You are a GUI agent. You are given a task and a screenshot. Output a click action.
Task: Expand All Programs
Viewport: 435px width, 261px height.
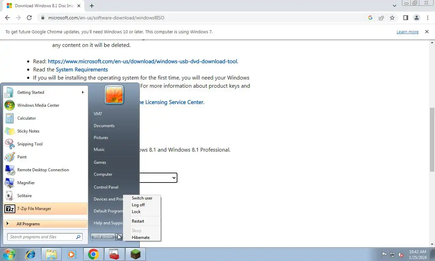(x=45, y=224)
